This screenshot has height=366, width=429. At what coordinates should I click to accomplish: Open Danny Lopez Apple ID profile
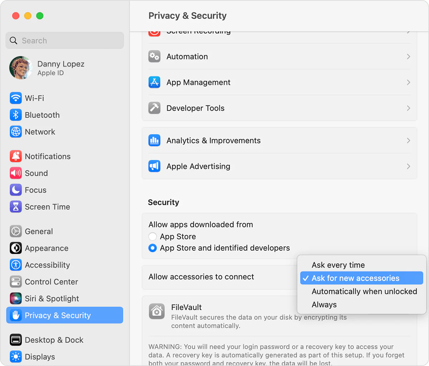click(x=46, y=68)
